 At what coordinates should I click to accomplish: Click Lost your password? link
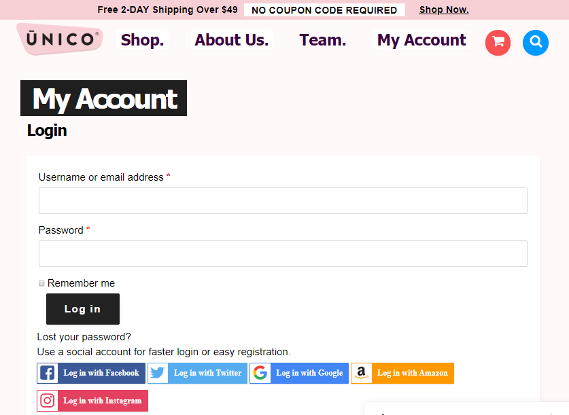click(x=84, y=337)
